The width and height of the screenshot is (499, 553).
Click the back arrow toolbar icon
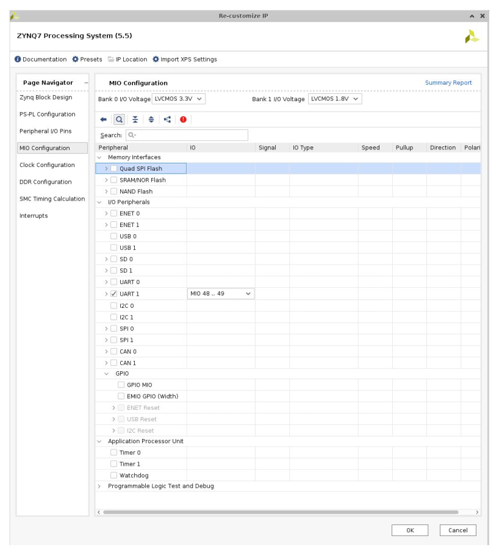(x=104, y=120)
